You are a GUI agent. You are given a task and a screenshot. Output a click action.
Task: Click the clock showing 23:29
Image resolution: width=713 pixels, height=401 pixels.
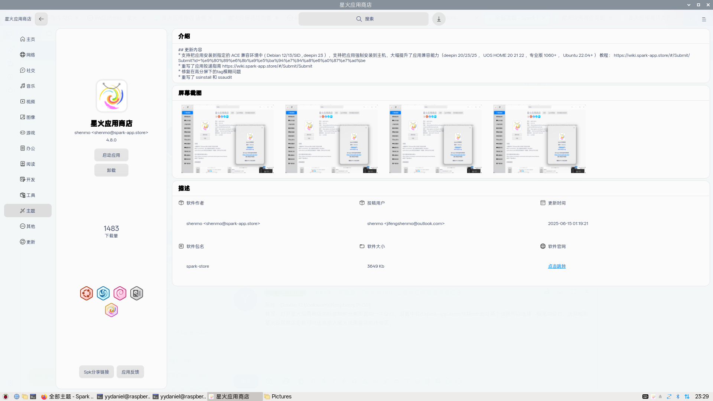point(702,397)
